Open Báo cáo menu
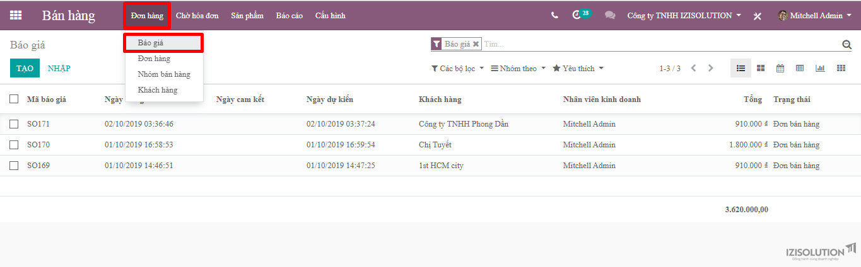This screenshot has height=267, width=861. (290, 16)
